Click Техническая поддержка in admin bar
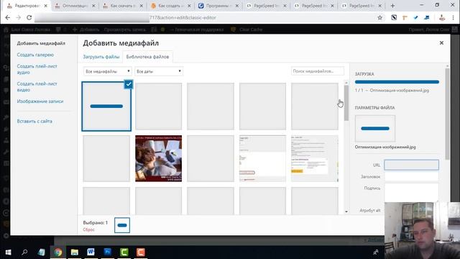Viewport: 460px width, 259px height. 197,29
